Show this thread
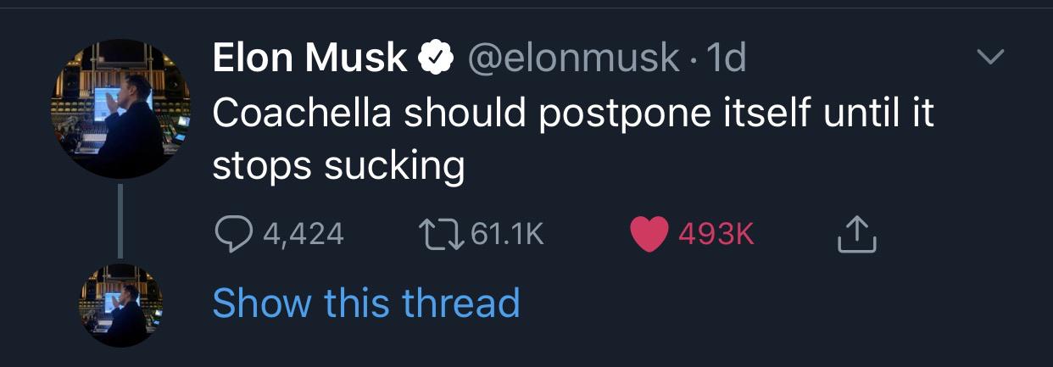The width and height of the screenshot is (1053, 367). tap(365, 303)
